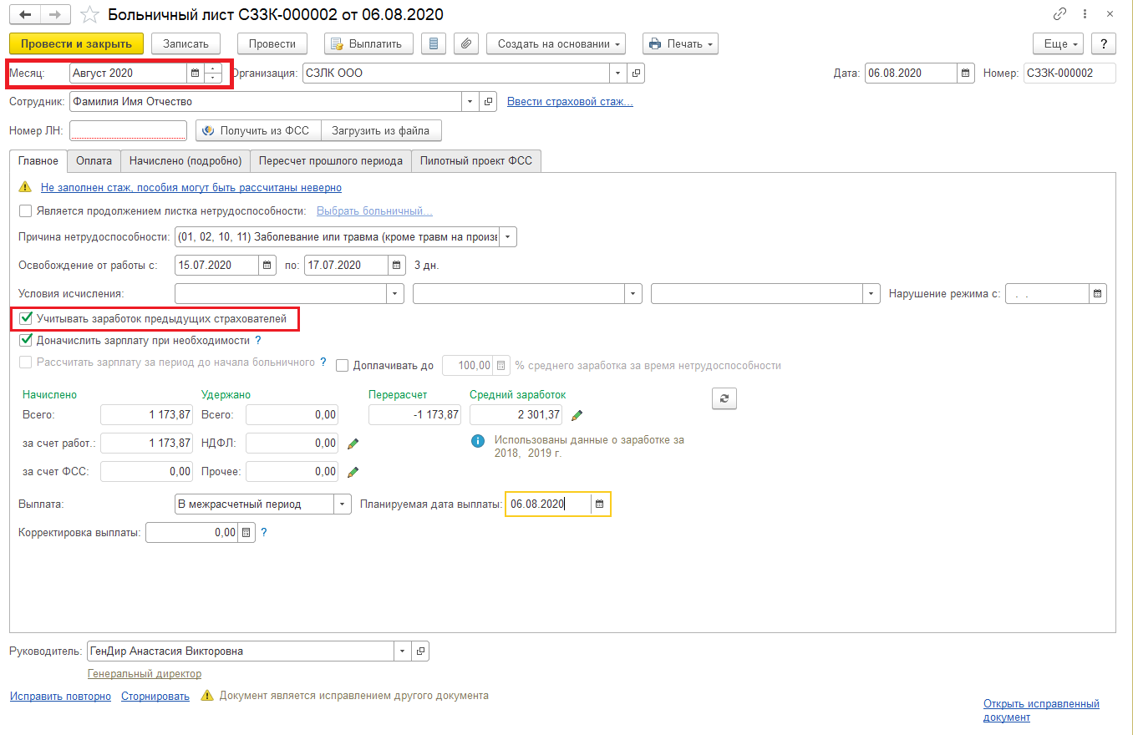Expand the Организация dropdown list
The image size is (1133, 735).
pos(618,73)
